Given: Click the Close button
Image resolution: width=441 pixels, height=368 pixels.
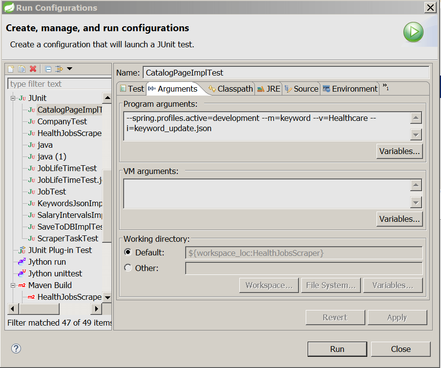Looking at the screenshot, I should click(401, 349).
